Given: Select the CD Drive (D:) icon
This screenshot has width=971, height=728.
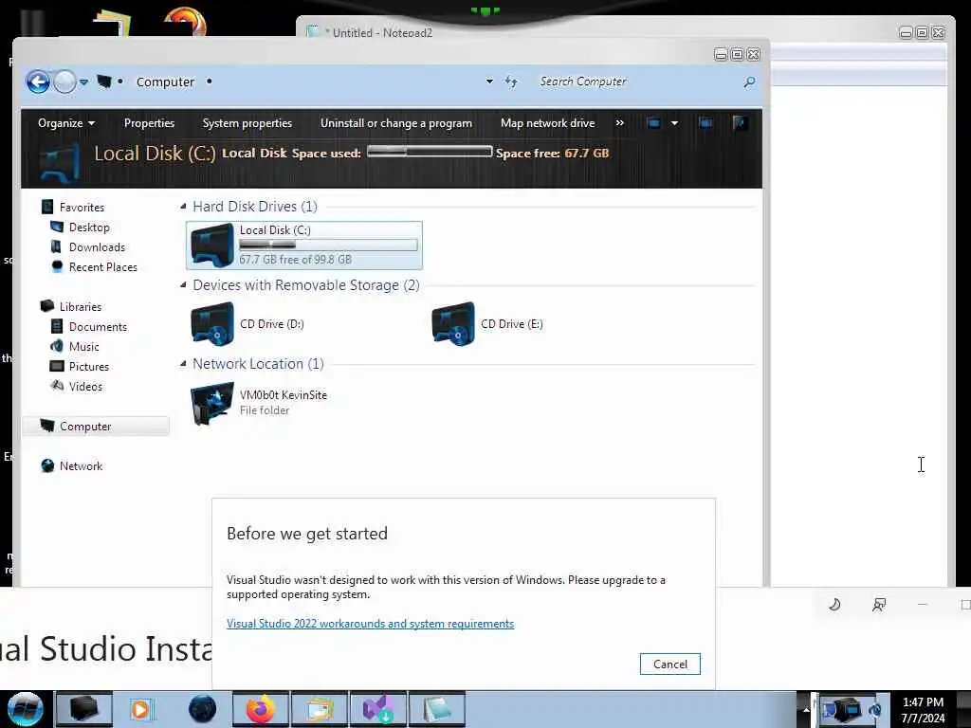Looking at the screenshot, I should [x=212, y=324].
